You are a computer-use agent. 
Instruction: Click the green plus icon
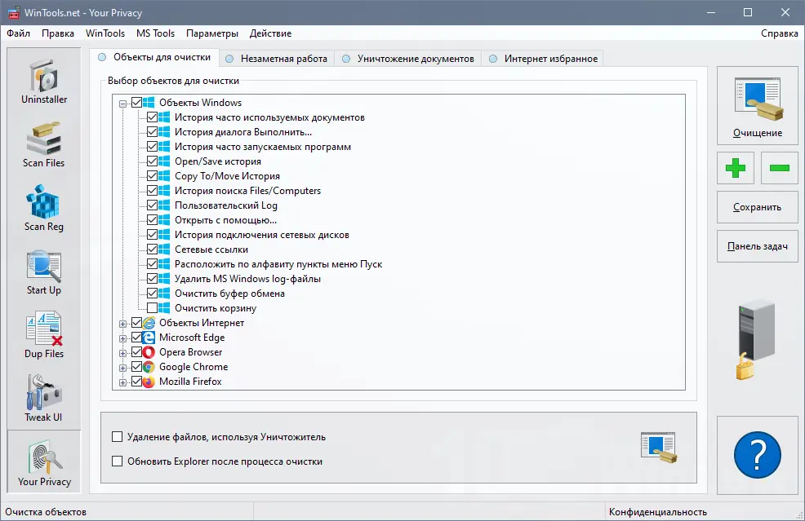pos(736,168)
